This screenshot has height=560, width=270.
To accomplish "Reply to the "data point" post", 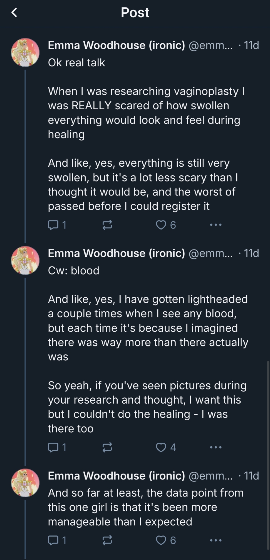I will (53, 540).
